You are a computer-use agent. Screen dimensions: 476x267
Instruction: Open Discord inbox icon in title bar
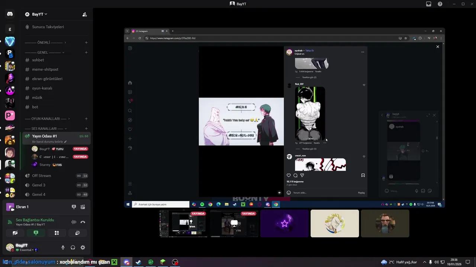tap(429, 4)
